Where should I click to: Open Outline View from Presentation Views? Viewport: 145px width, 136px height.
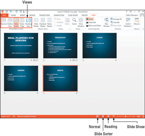click(x=10, y=22)
